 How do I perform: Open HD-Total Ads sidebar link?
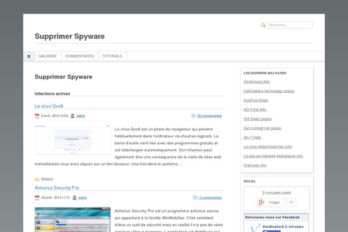[255, 110]
